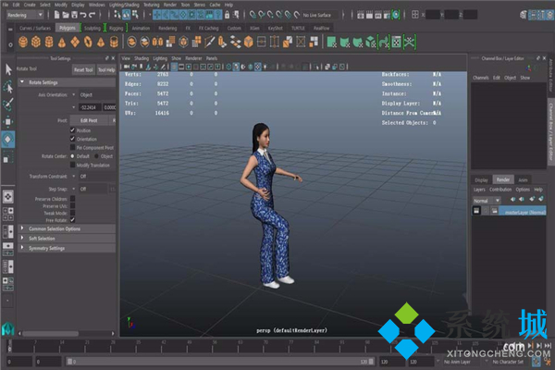
Task: Switch to the Sculpting shelf tab
Action: click(x=93, y=28)
